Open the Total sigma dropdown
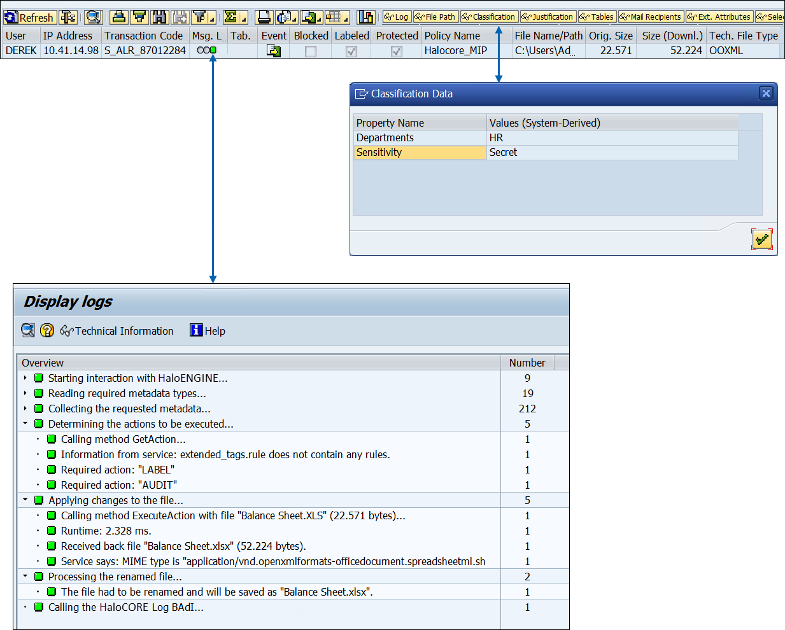785x630 pixels. (x=235, y=17)
